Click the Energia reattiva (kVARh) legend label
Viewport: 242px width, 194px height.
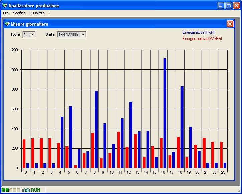[202, 39]
